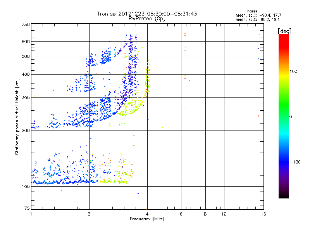Click the "[deg]" colorbar label
The image size is (310, 233).
(284, 31)
